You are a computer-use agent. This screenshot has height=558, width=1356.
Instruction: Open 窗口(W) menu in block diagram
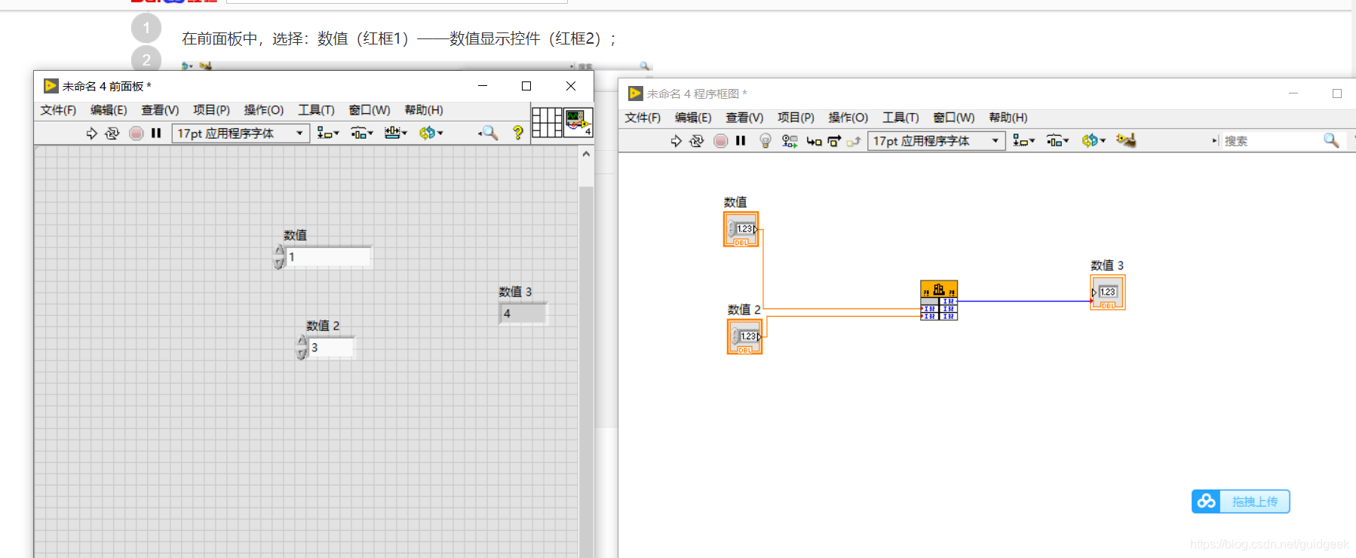click(954, 118)
